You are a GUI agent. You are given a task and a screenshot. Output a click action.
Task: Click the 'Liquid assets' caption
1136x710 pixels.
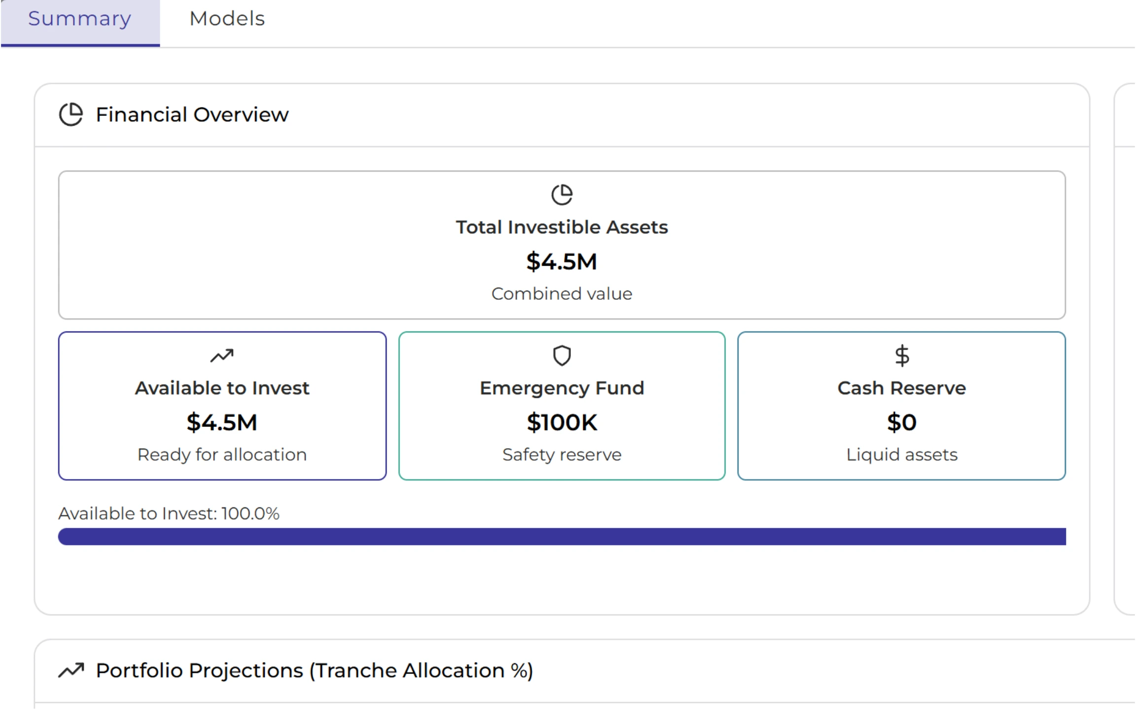pyautogui.click(x=902, y=454)
